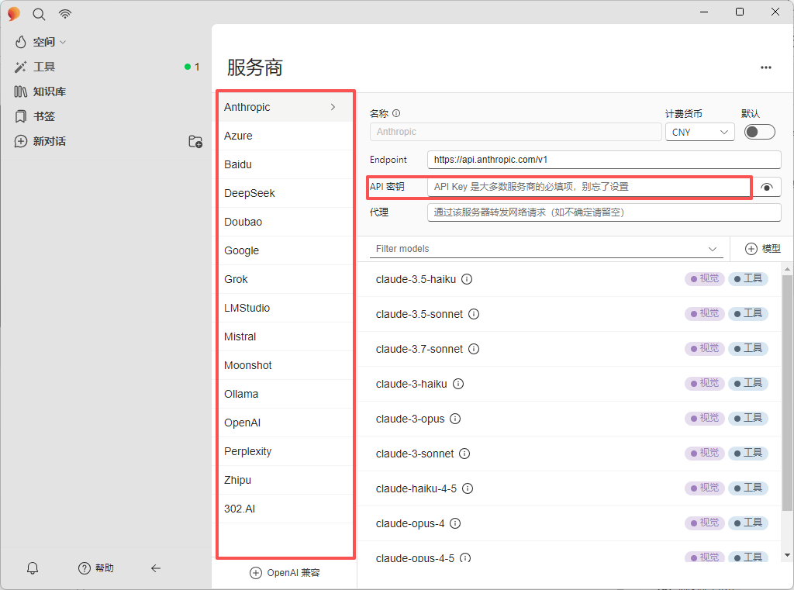
Task: Click the wifi connection status icon
Action: click(x=65, y=14)
